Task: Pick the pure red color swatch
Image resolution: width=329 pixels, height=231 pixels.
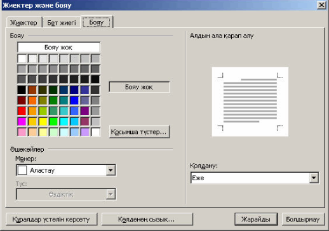Action: point(22,111)
